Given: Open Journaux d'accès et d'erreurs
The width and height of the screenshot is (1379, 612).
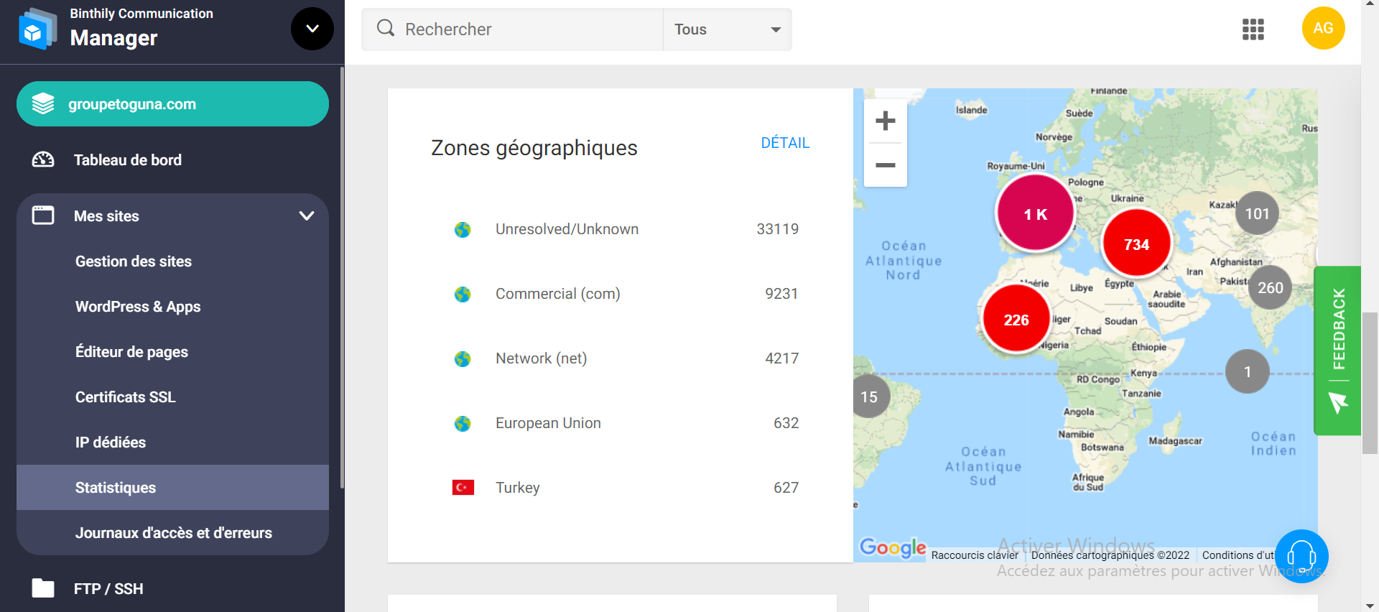Looking at the screenshot, I should (174, 533).
